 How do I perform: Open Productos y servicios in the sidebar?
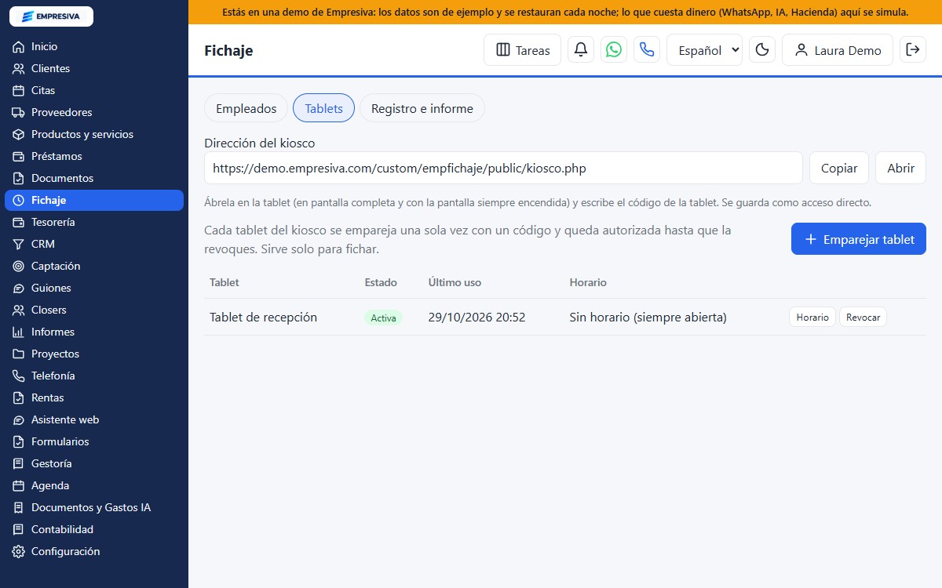[x=94, y=135]
